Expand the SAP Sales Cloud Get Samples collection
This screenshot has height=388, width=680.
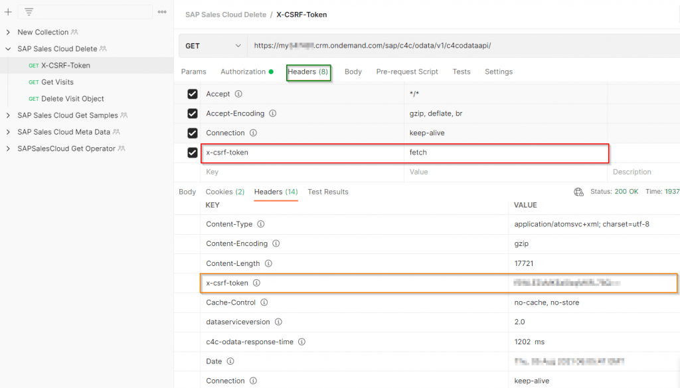(x=8, y=115)
